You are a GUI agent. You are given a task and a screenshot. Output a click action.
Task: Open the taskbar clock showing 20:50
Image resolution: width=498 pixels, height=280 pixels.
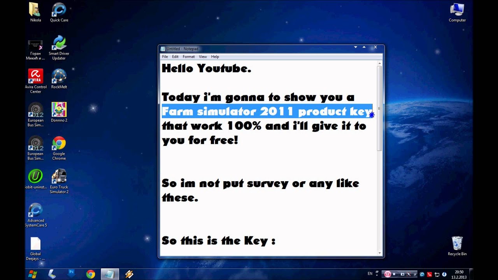pos(459,274)
